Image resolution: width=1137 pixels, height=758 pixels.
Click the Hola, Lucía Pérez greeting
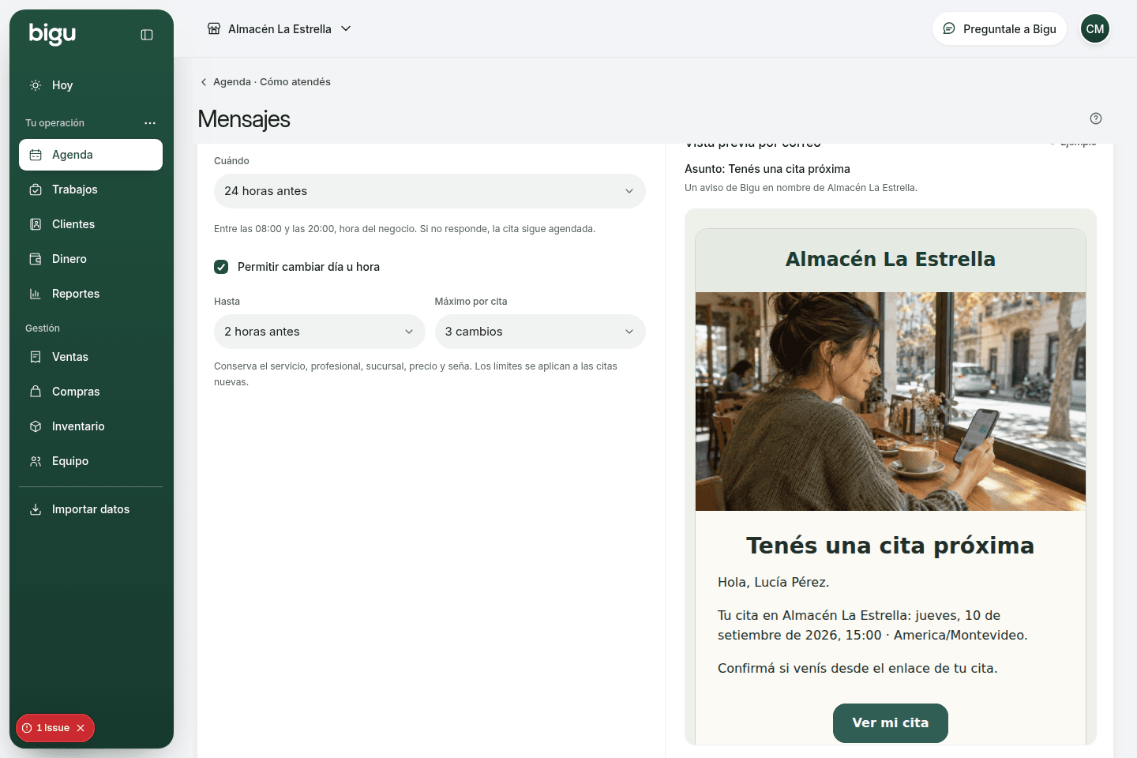(773, 583)
